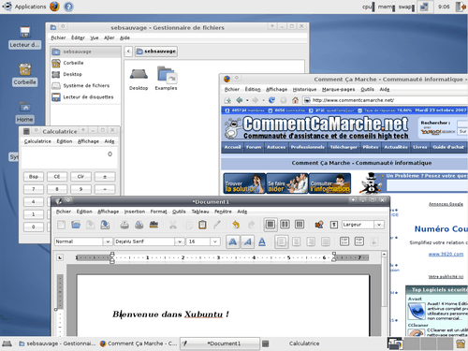Reload the page in the browser window
468x351 pixels.
(x=271, y=100)
